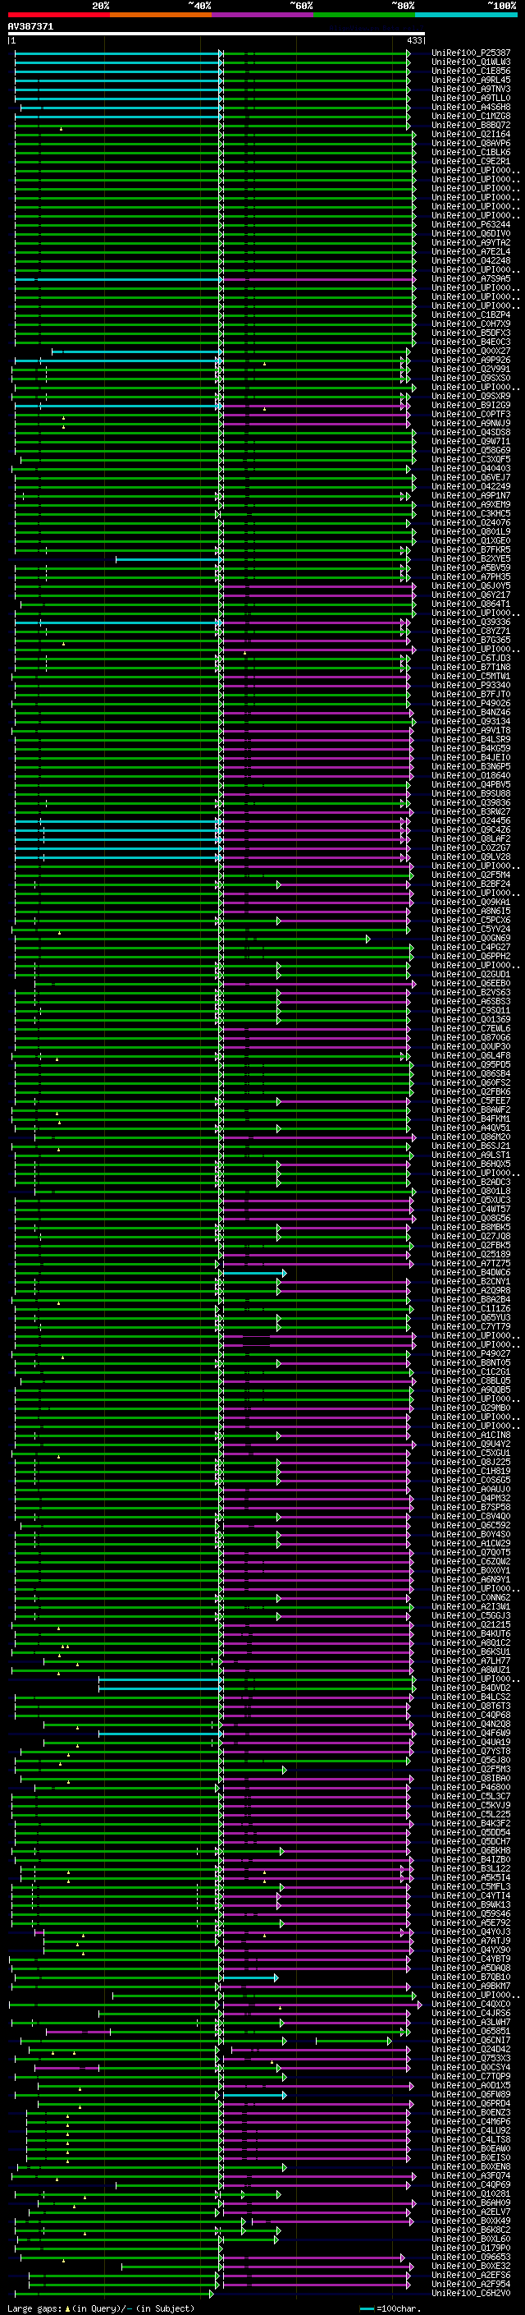Select hit label UniRef100_Q01369

[471, 1019]
